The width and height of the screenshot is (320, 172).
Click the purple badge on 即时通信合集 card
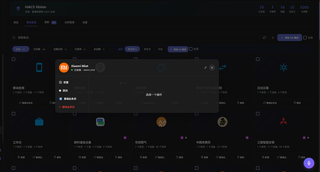tap(125, 138)
